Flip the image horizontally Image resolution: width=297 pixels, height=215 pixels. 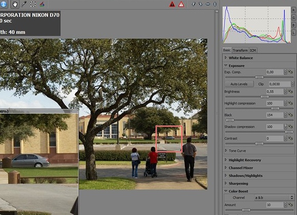(x=208, y=4)
